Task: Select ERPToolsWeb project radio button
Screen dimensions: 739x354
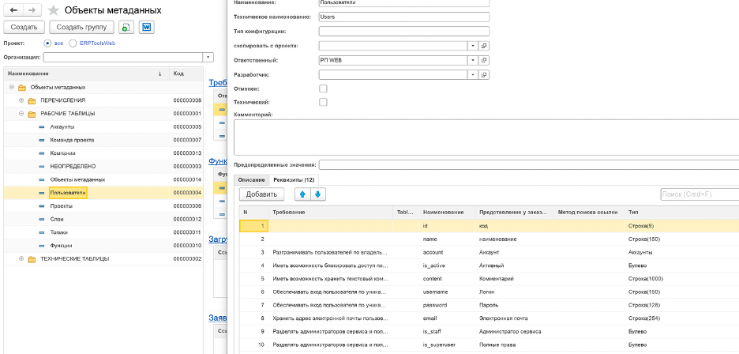Action: [73, 43]
